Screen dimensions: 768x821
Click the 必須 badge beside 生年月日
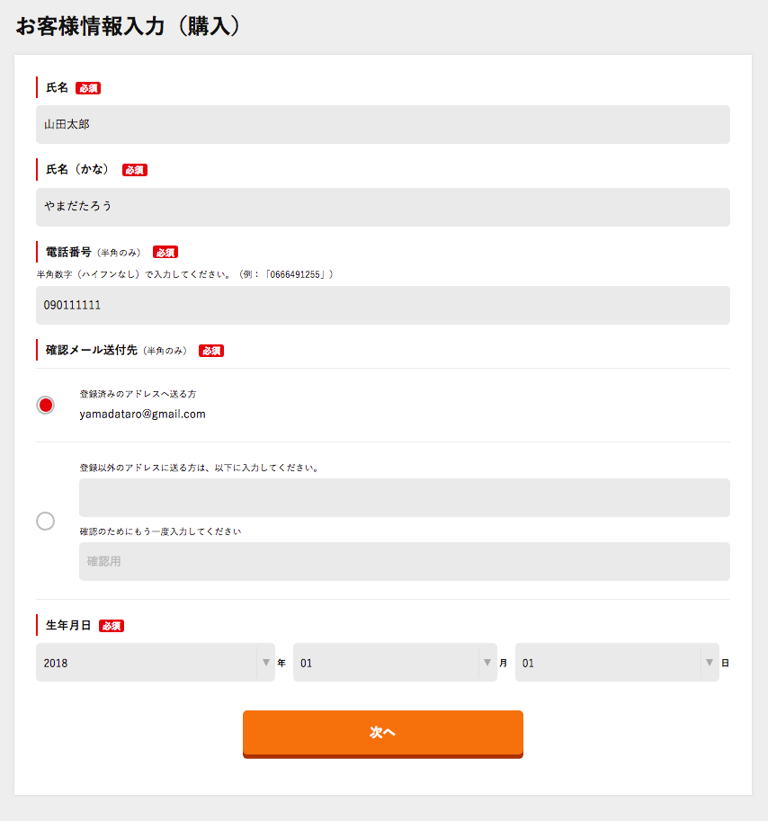click(x=112, y=626)
